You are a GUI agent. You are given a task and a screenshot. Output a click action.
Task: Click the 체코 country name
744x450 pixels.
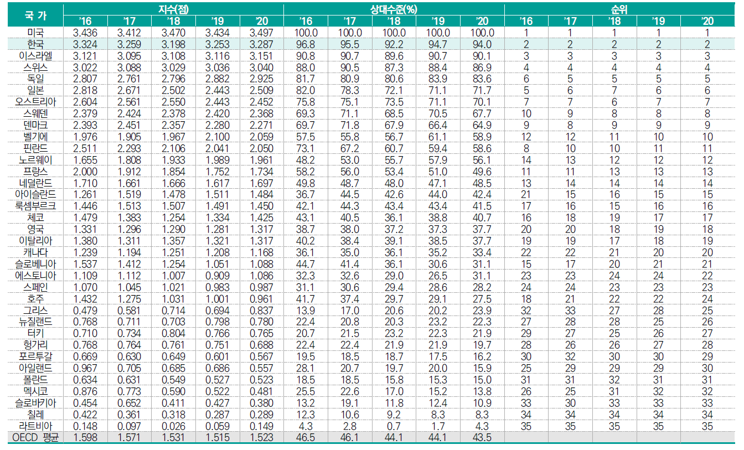35,218
